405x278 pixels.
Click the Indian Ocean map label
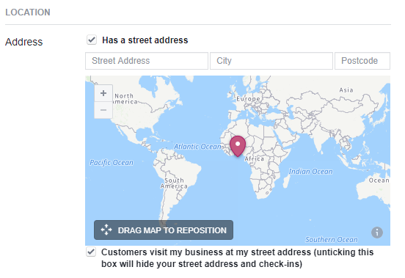(x=311, y=172)
